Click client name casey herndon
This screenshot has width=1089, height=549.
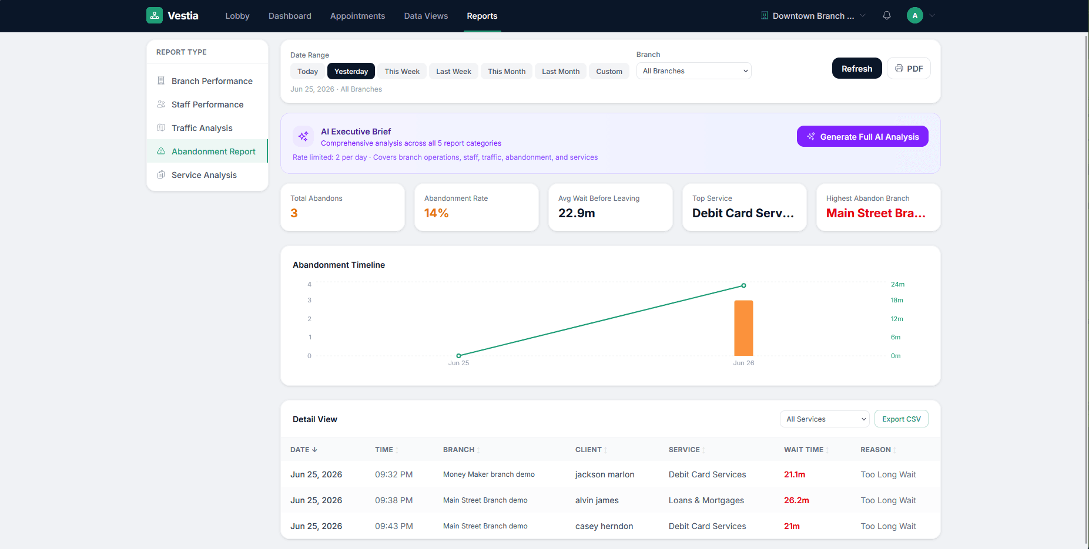604,526
